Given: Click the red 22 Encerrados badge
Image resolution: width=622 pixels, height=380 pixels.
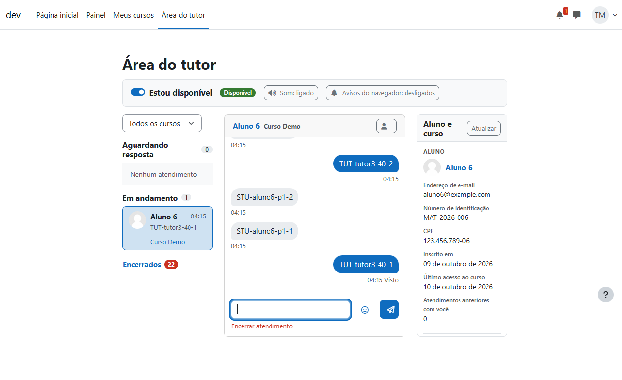Looking at the screenshot, I should tap(171, 264).
